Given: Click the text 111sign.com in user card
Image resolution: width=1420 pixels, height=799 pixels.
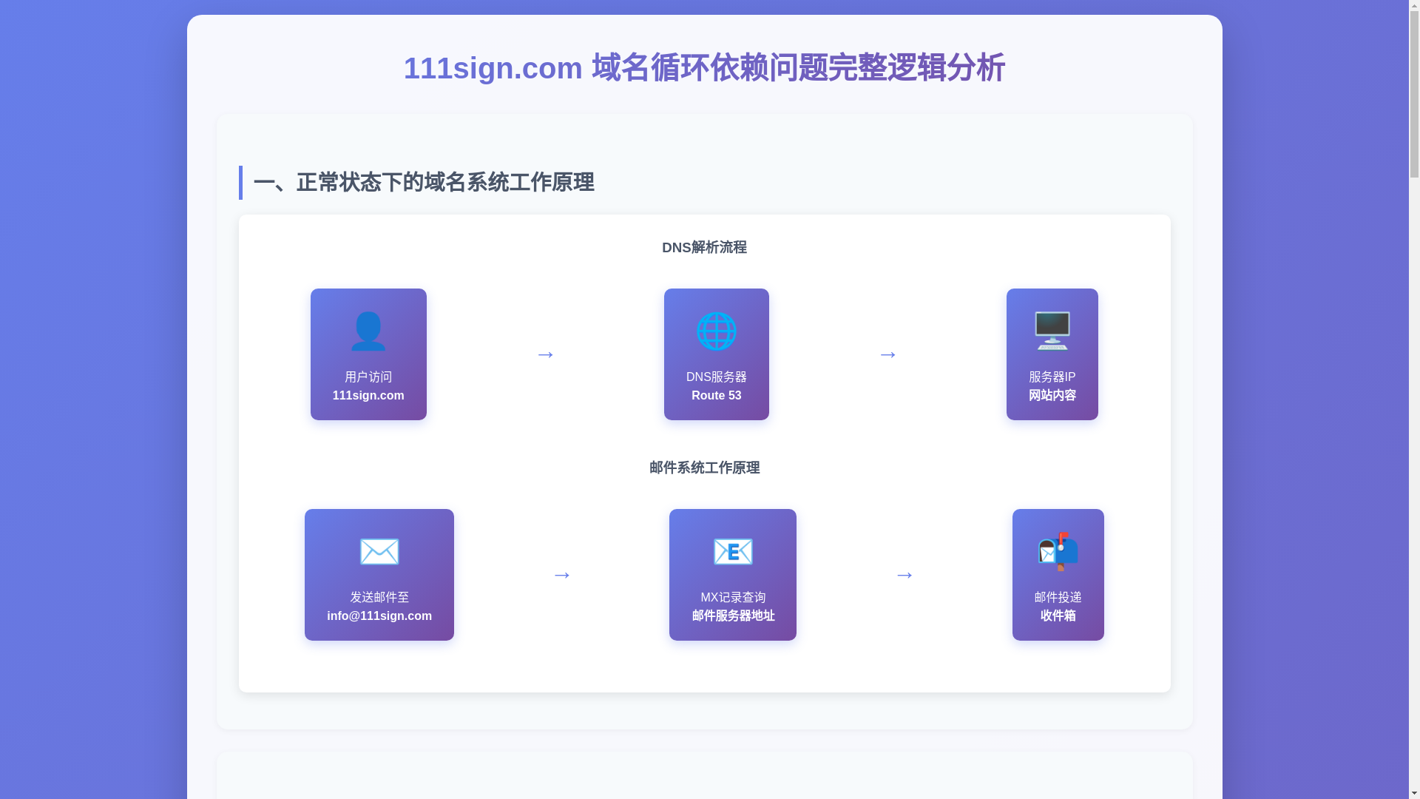Looking at the screenshot, I should pyautogui.click(x=368, y=396).
